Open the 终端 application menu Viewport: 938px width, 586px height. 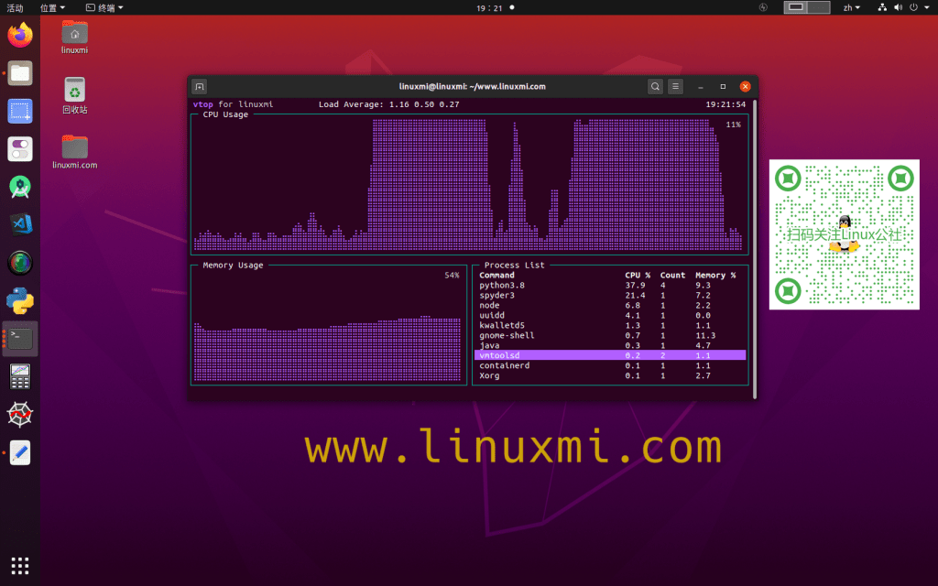[x=104, y=7]
